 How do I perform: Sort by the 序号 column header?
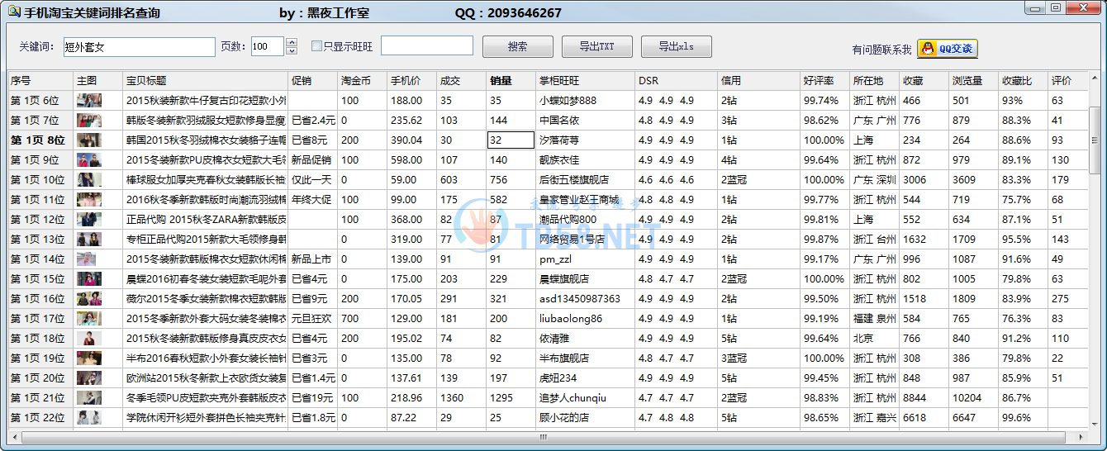(41, 81)
